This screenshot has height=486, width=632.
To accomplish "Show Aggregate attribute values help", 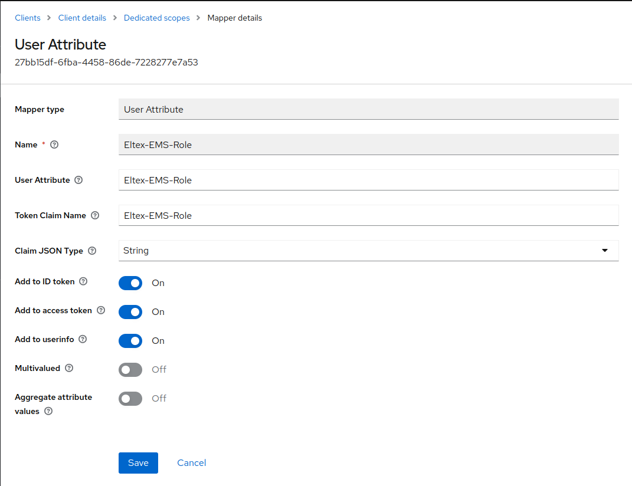I will tap(48, 412).
